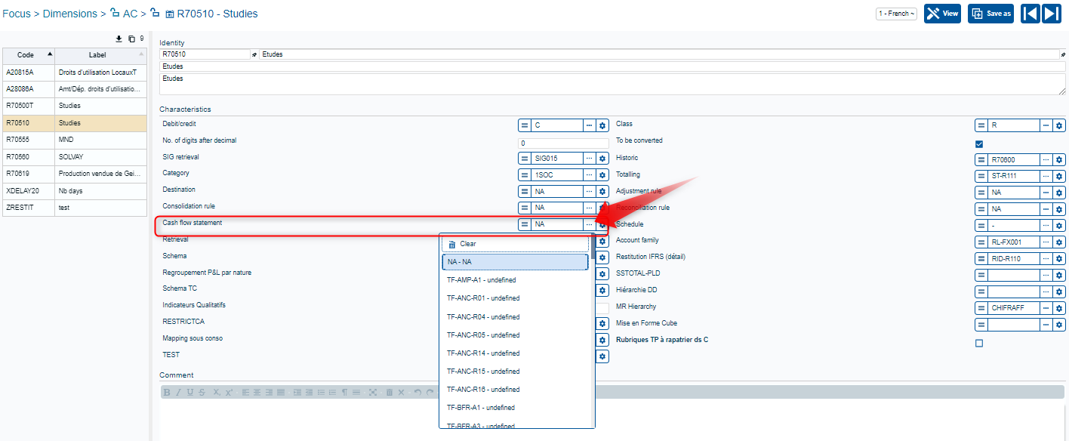This screenshot has height=441, width=1069.
Task: Open the gear settings for Debit/credit
Action: pyautogui.click(x=602, y=125)
